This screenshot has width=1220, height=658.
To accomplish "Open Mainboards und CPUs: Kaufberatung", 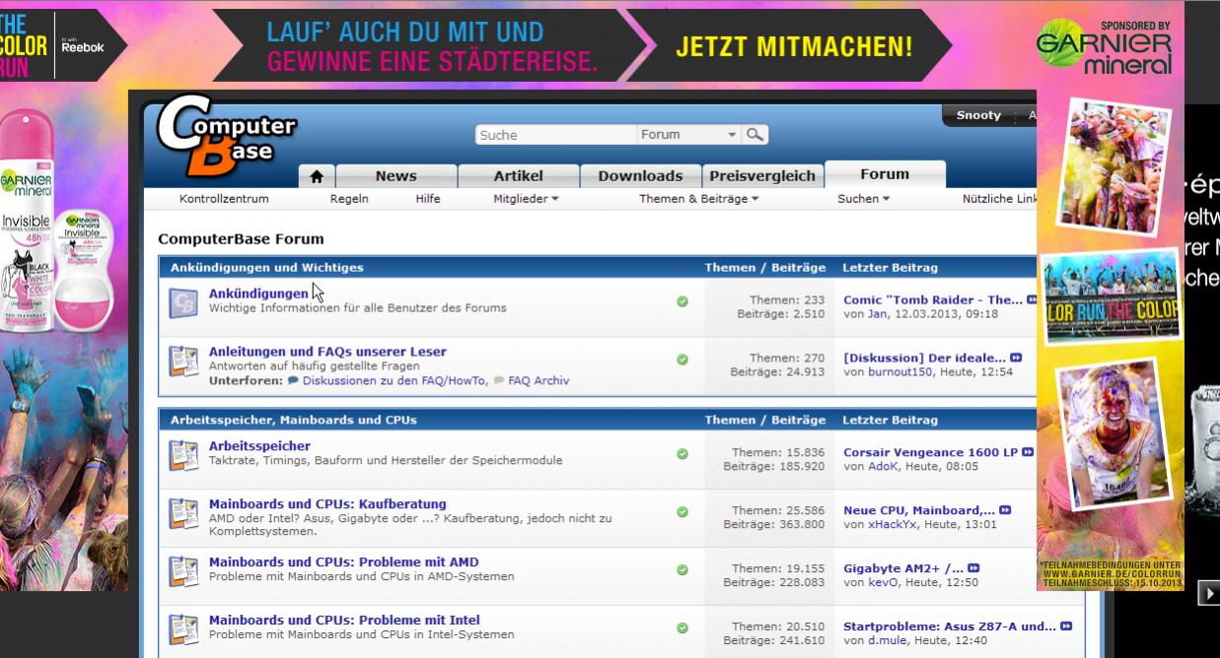I will pyautogui.click(x=327, y=504).
